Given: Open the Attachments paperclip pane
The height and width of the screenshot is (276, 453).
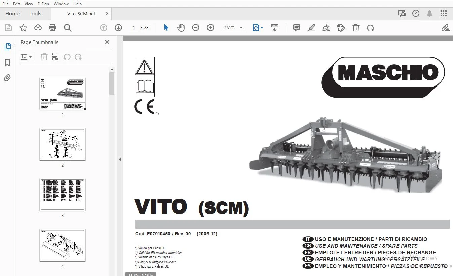Looking at the screenshot, I should coord(7,78).
